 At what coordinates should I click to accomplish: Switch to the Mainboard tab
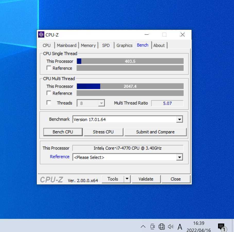(67, 45)
